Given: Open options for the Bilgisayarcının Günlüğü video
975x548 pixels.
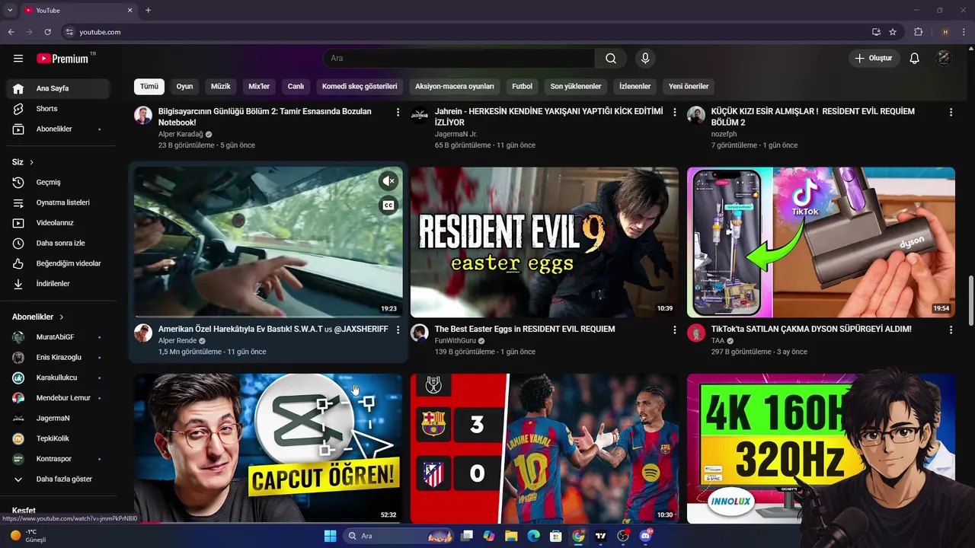Looking at the screenshot, I should [398, 112].
